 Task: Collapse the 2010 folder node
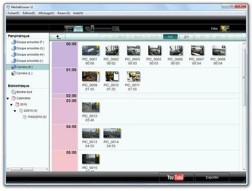[x=11, y=105]
